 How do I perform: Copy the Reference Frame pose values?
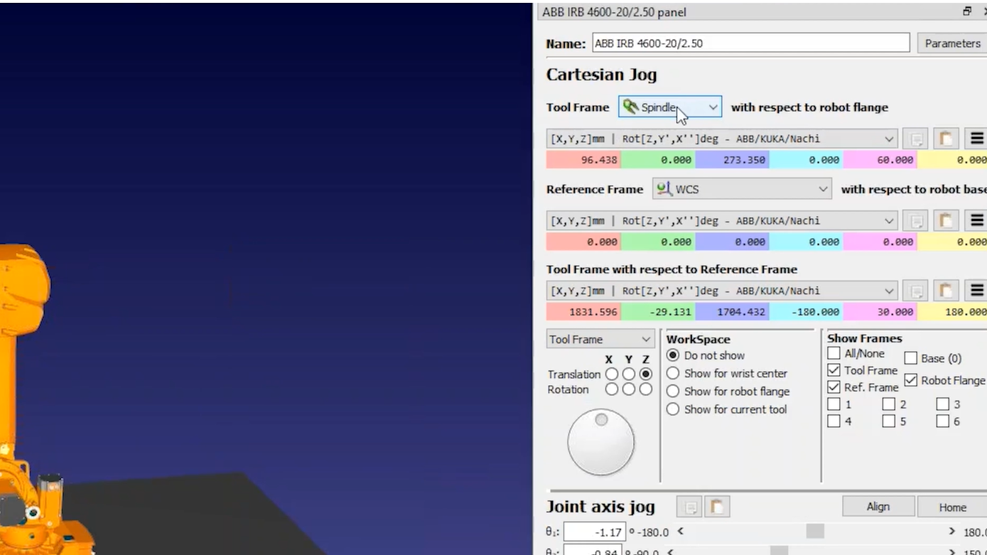point(917,221)
